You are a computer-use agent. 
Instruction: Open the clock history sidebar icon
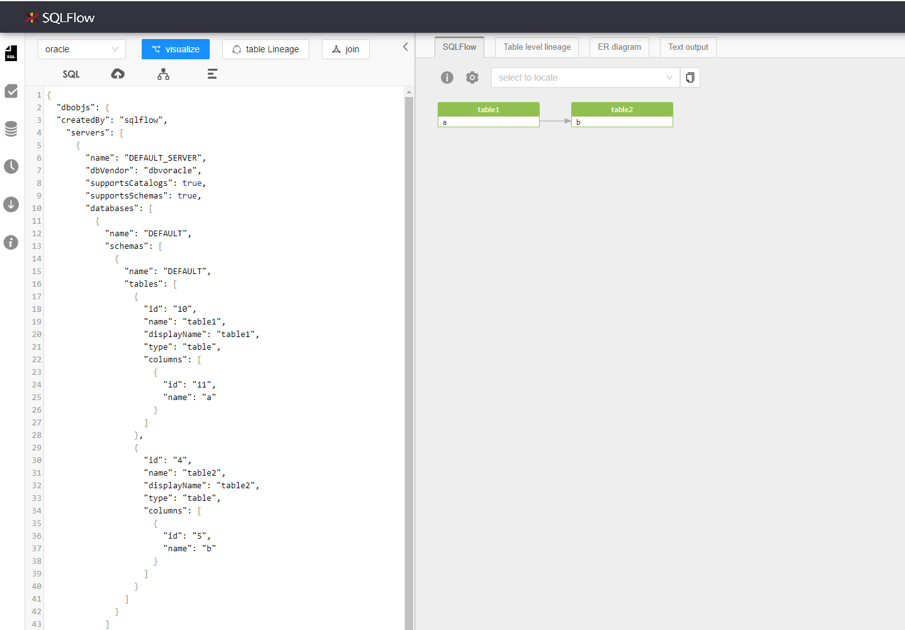tap(11, 166)
